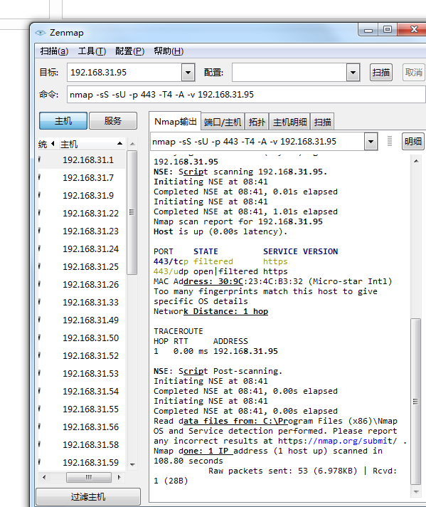Click the 扫描 scan button
Image resolution: width=426 pixels, height=507 pixels.
coord(380,73)
